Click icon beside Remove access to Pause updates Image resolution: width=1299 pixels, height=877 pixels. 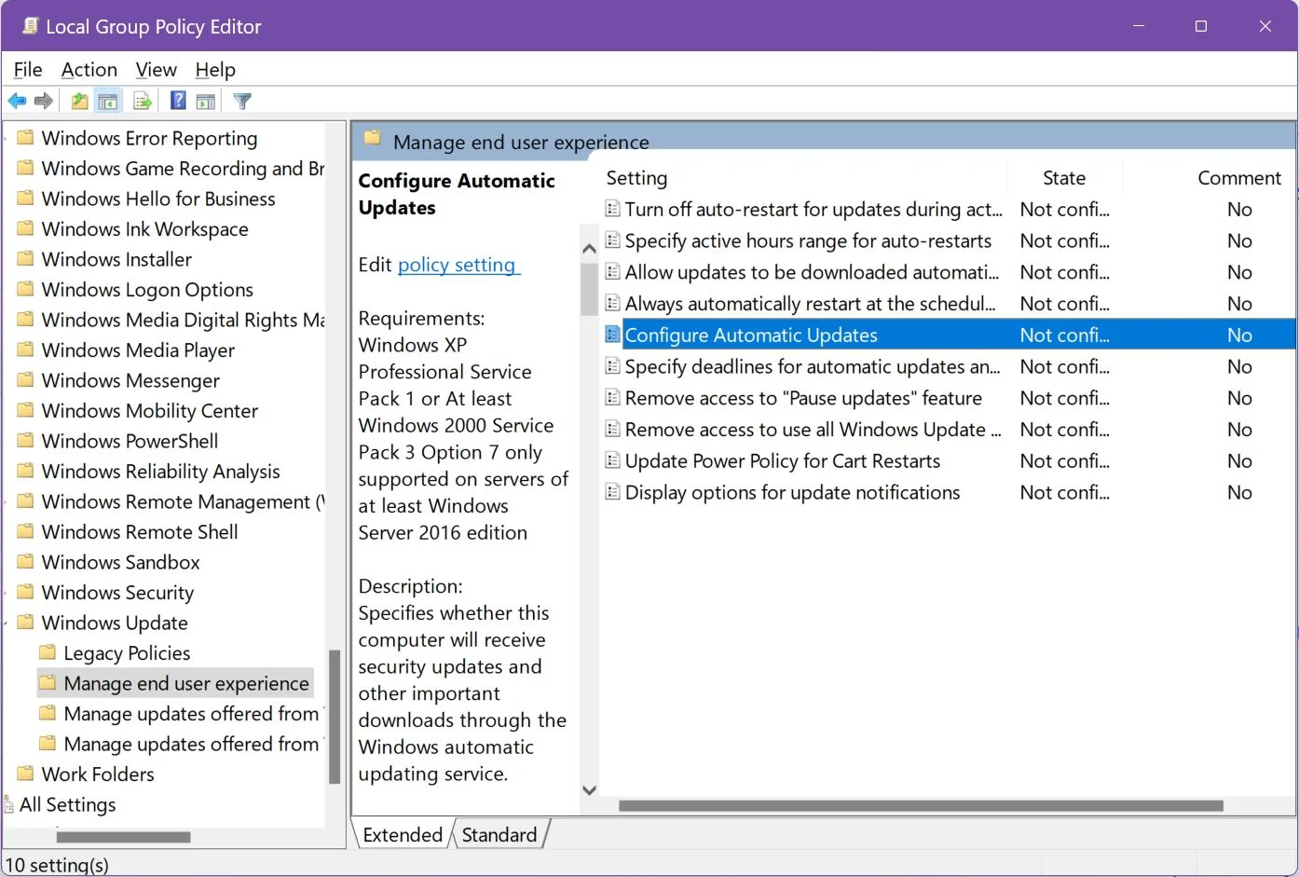click(x=612, y=398)
